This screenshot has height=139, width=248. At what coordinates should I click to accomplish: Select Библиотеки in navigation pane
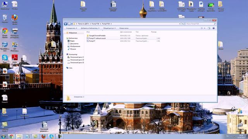[x=73, y=38]
